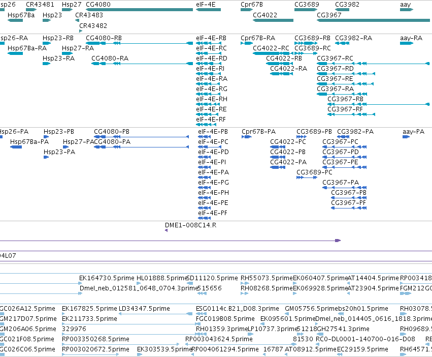
Task: Click protein CG3982-PA
Action: point(343,137)
